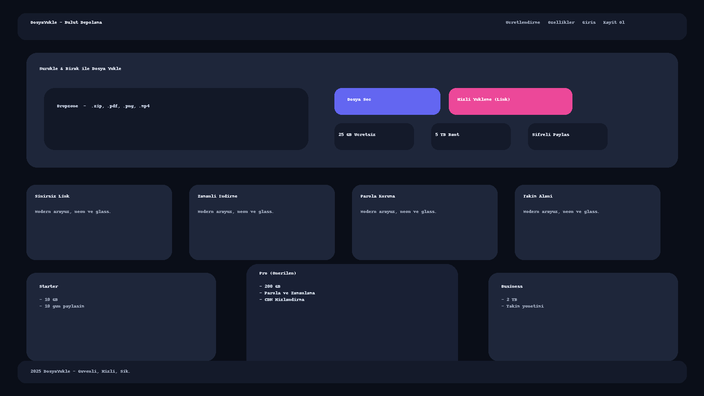Image resolution: width=704 pixels, height=396 pixels.
Task: Select the Business pricing plan card
Action: [x=583, y=317]
